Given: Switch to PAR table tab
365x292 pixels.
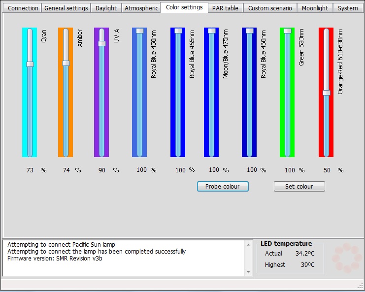Looking at the screenshot, I should 225,8.
